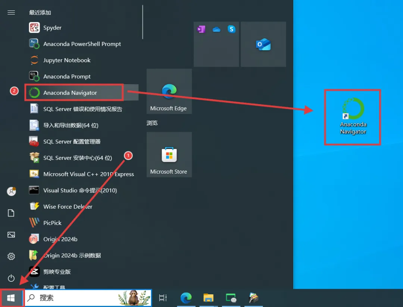Open Settings from the Start sidebar
This screenshot has width=403, height=307.
coord(11,256)
